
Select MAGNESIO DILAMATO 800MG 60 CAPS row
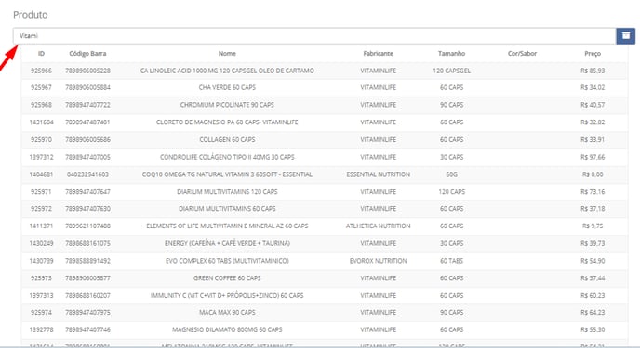325,329
